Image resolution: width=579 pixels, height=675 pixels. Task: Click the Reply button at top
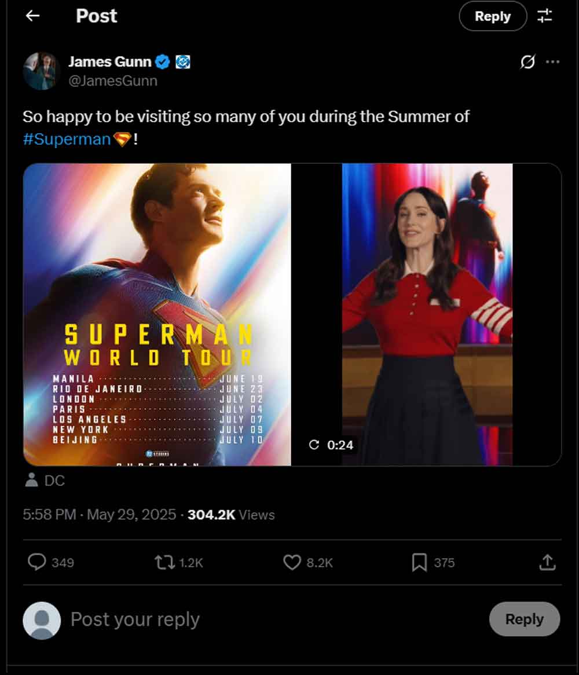point(493,16)
